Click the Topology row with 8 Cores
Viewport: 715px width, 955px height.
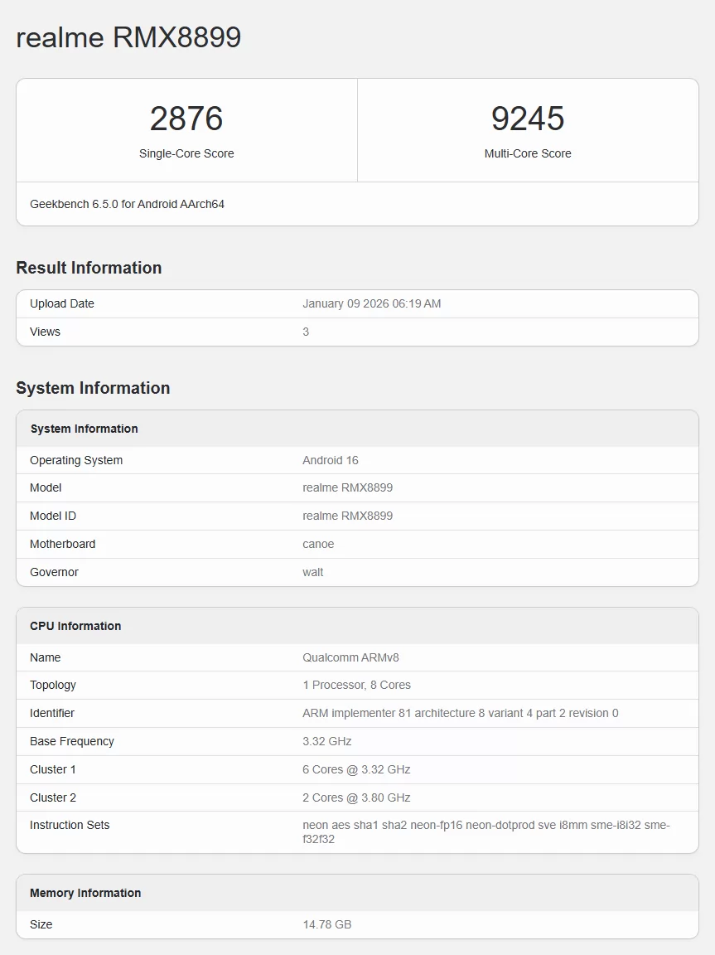(x=356, y=685)
